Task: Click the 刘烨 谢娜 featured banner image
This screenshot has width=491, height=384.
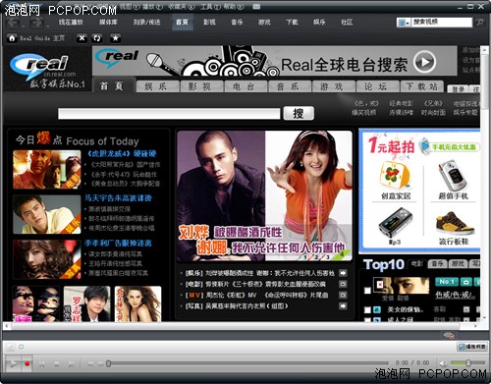Action: [264, 195]
